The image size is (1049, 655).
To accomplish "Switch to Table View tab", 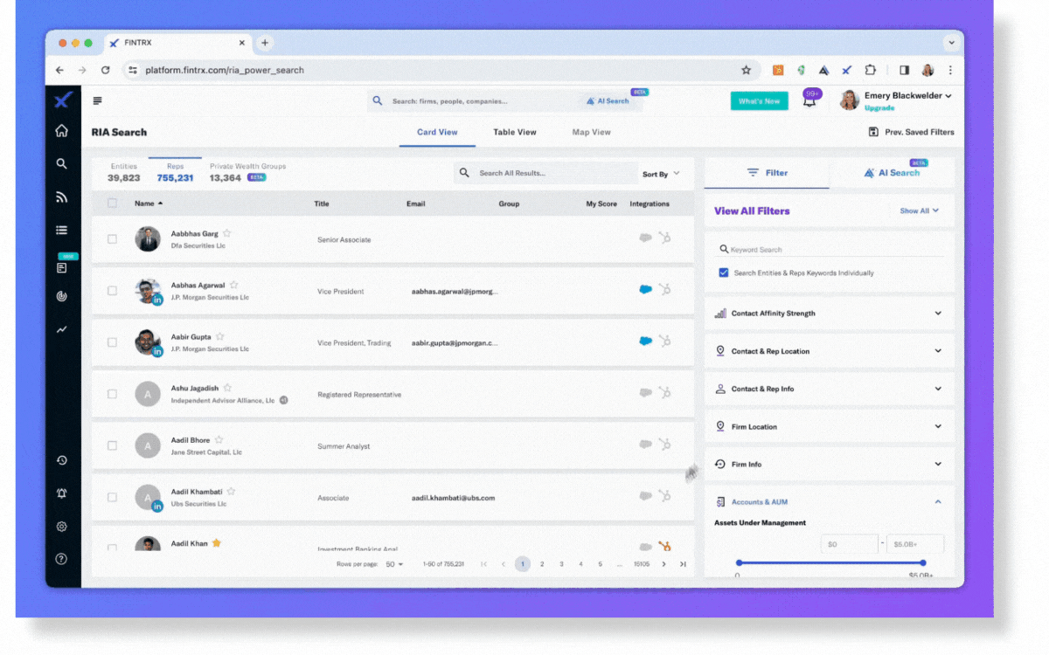I will [x=515, y=132].
